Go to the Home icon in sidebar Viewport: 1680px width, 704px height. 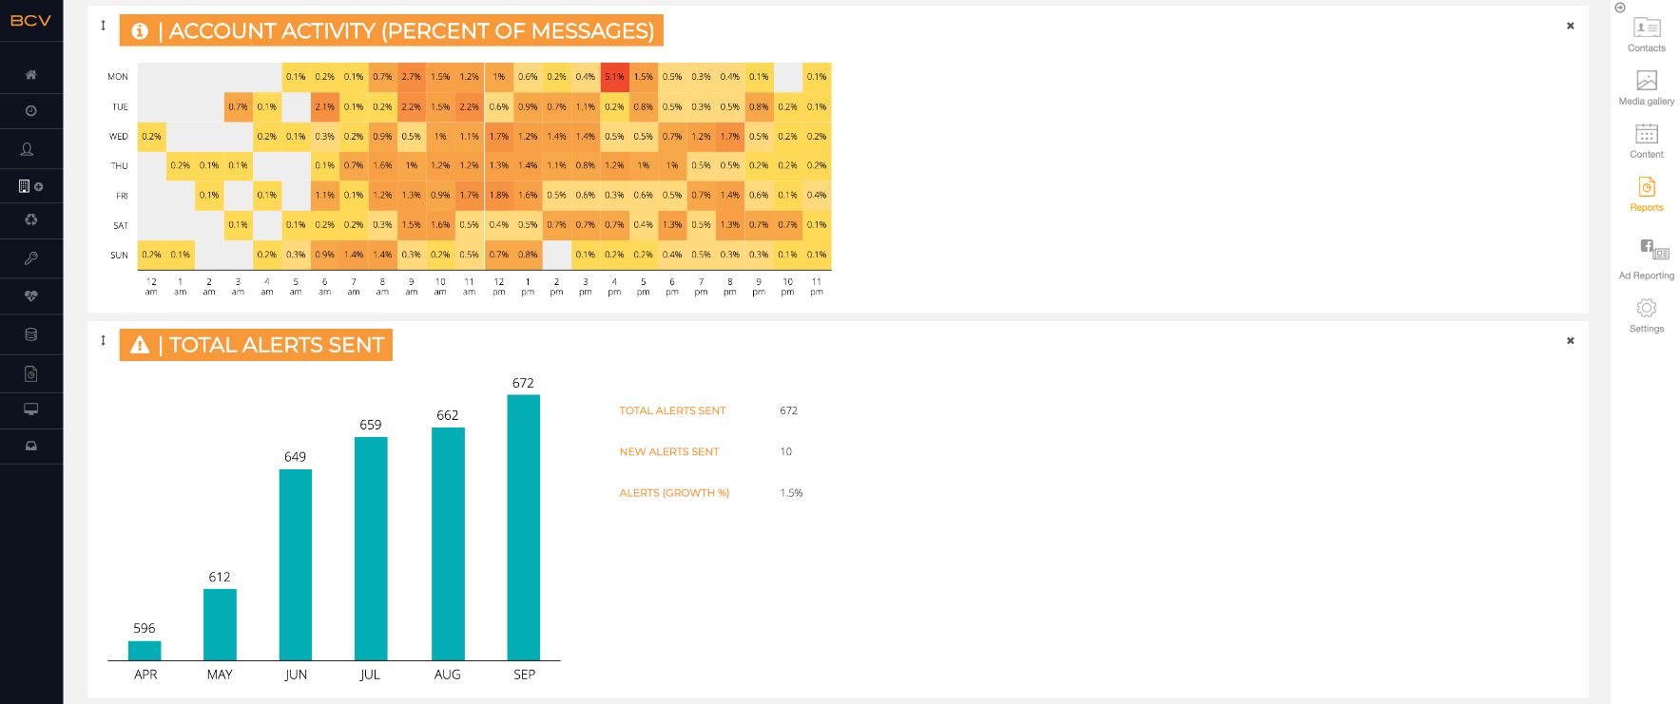point(30,74)
